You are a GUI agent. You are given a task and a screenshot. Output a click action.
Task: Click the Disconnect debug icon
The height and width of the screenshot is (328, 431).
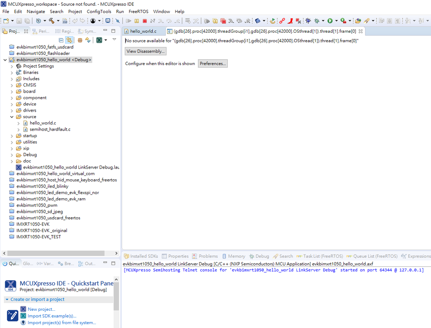[x=153, y=21]
